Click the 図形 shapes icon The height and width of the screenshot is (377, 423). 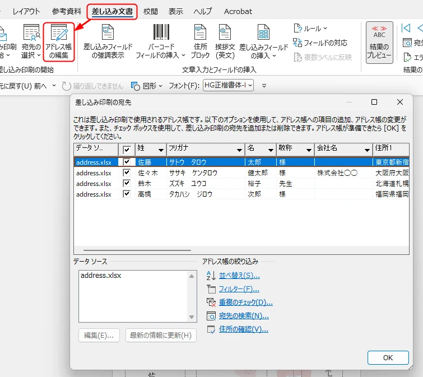click(135, 86)
